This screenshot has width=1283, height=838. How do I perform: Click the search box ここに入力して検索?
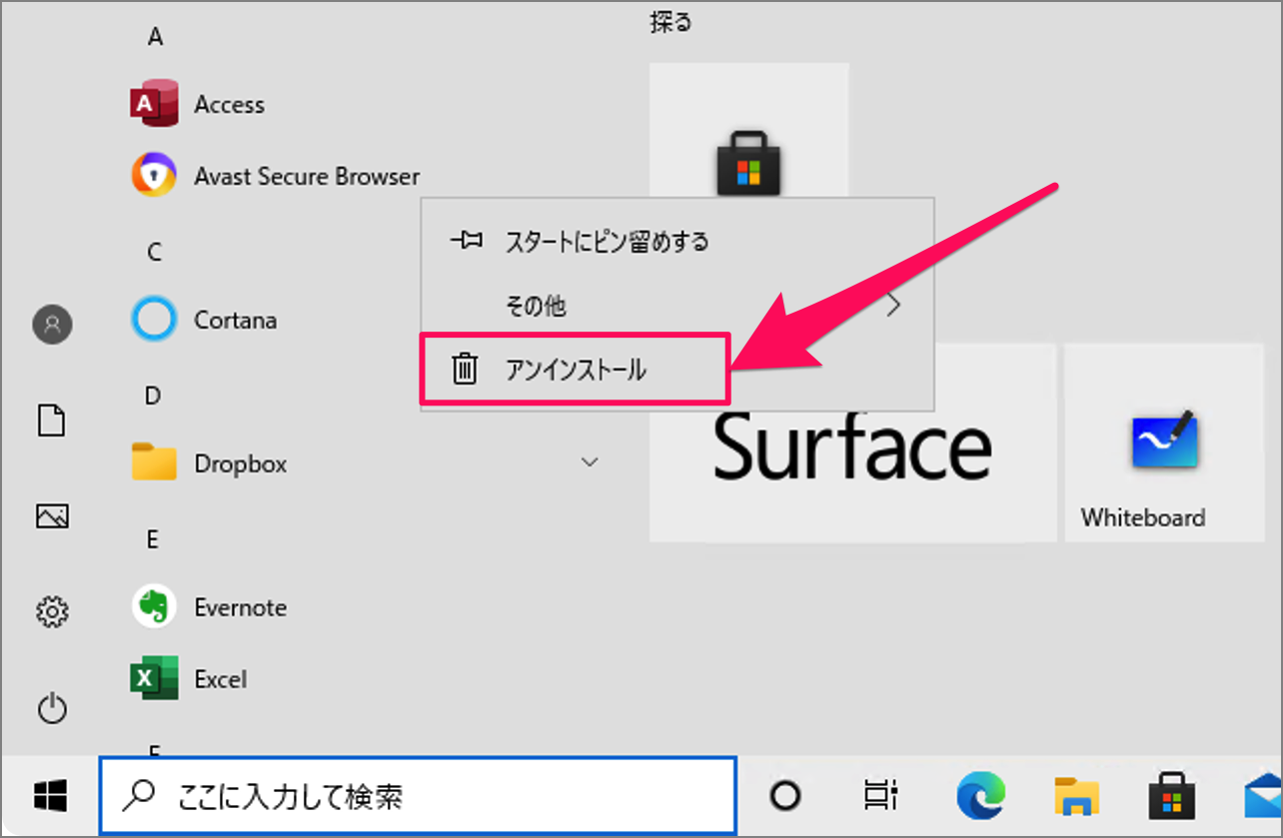418,796
